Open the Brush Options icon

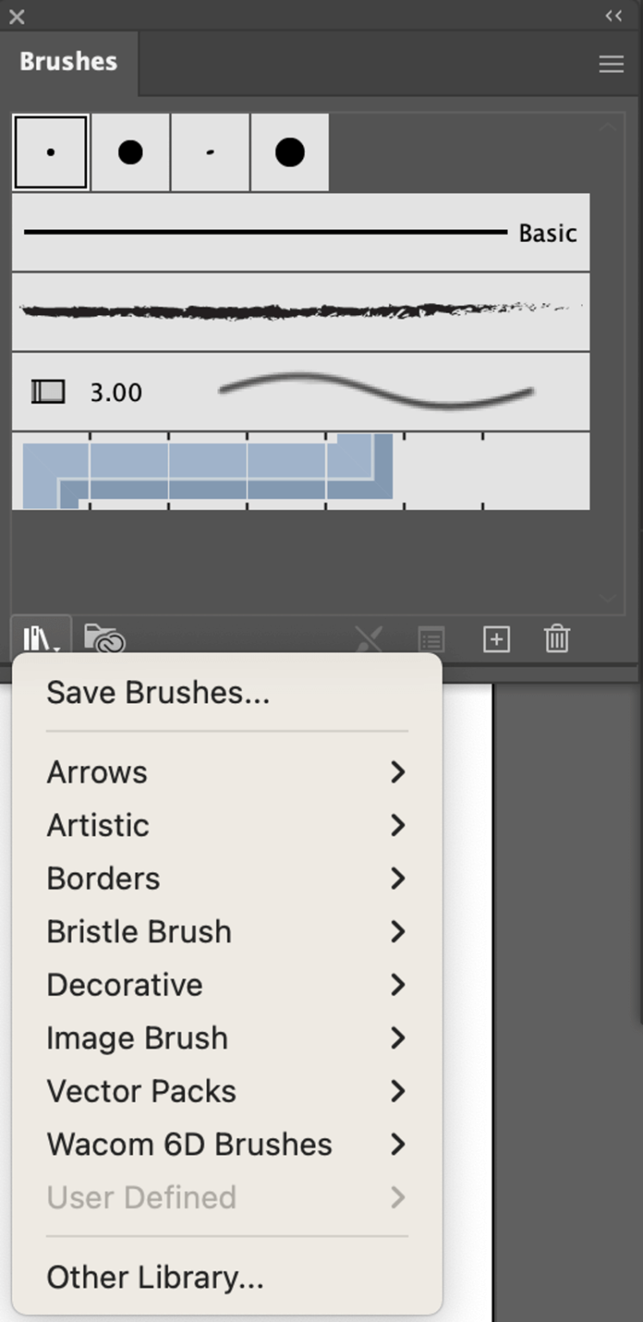tap(430, 639)
